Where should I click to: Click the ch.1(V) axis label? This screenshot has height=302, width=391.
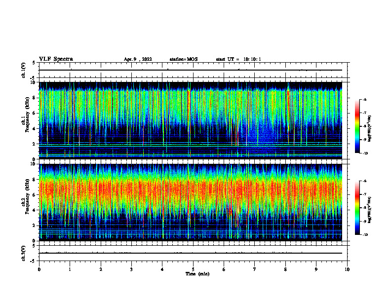pos(24,70)
